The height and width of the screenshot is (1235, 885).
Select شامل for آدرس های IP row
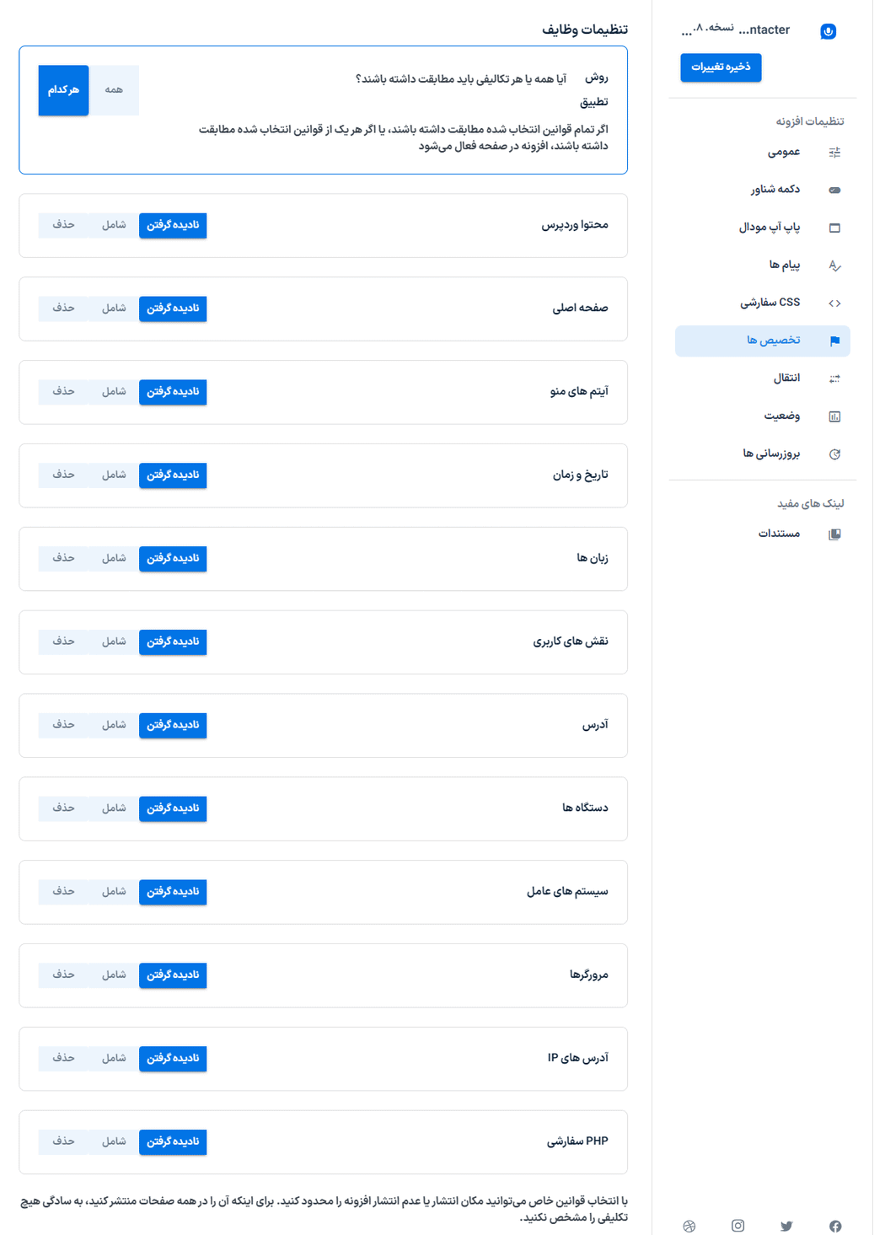click(x=114, y=1059)
